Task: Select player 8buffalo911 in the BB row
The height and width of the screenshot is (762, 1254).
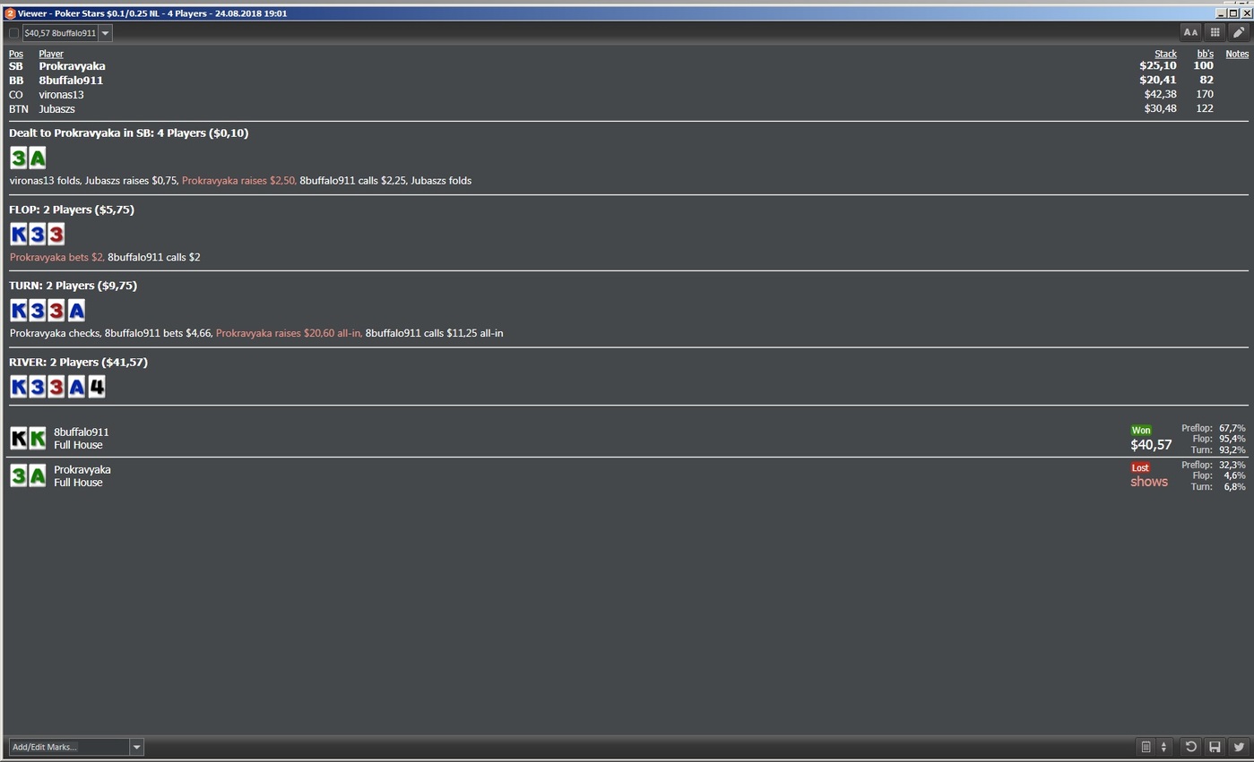Action: pyautogui.click(x=71, y=81)
